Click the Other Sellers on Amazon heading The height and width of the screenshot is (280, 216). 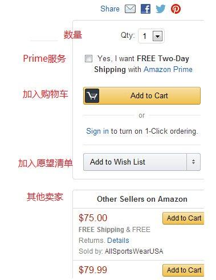(142, 199)
